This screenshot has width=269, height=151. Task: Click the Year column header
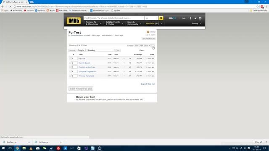pyautogui.click(x=109, y=54)
